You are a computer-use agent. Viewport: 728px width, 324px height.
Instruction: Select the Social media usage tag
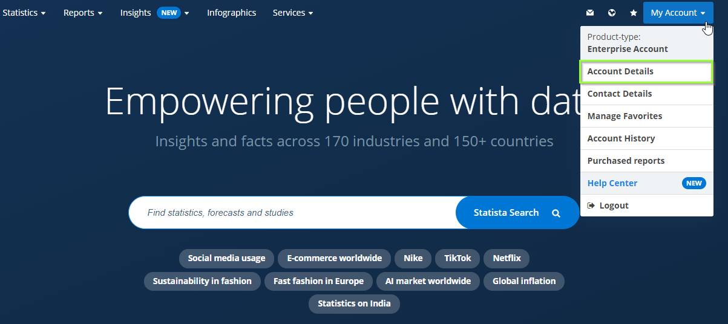pos(226,258)
